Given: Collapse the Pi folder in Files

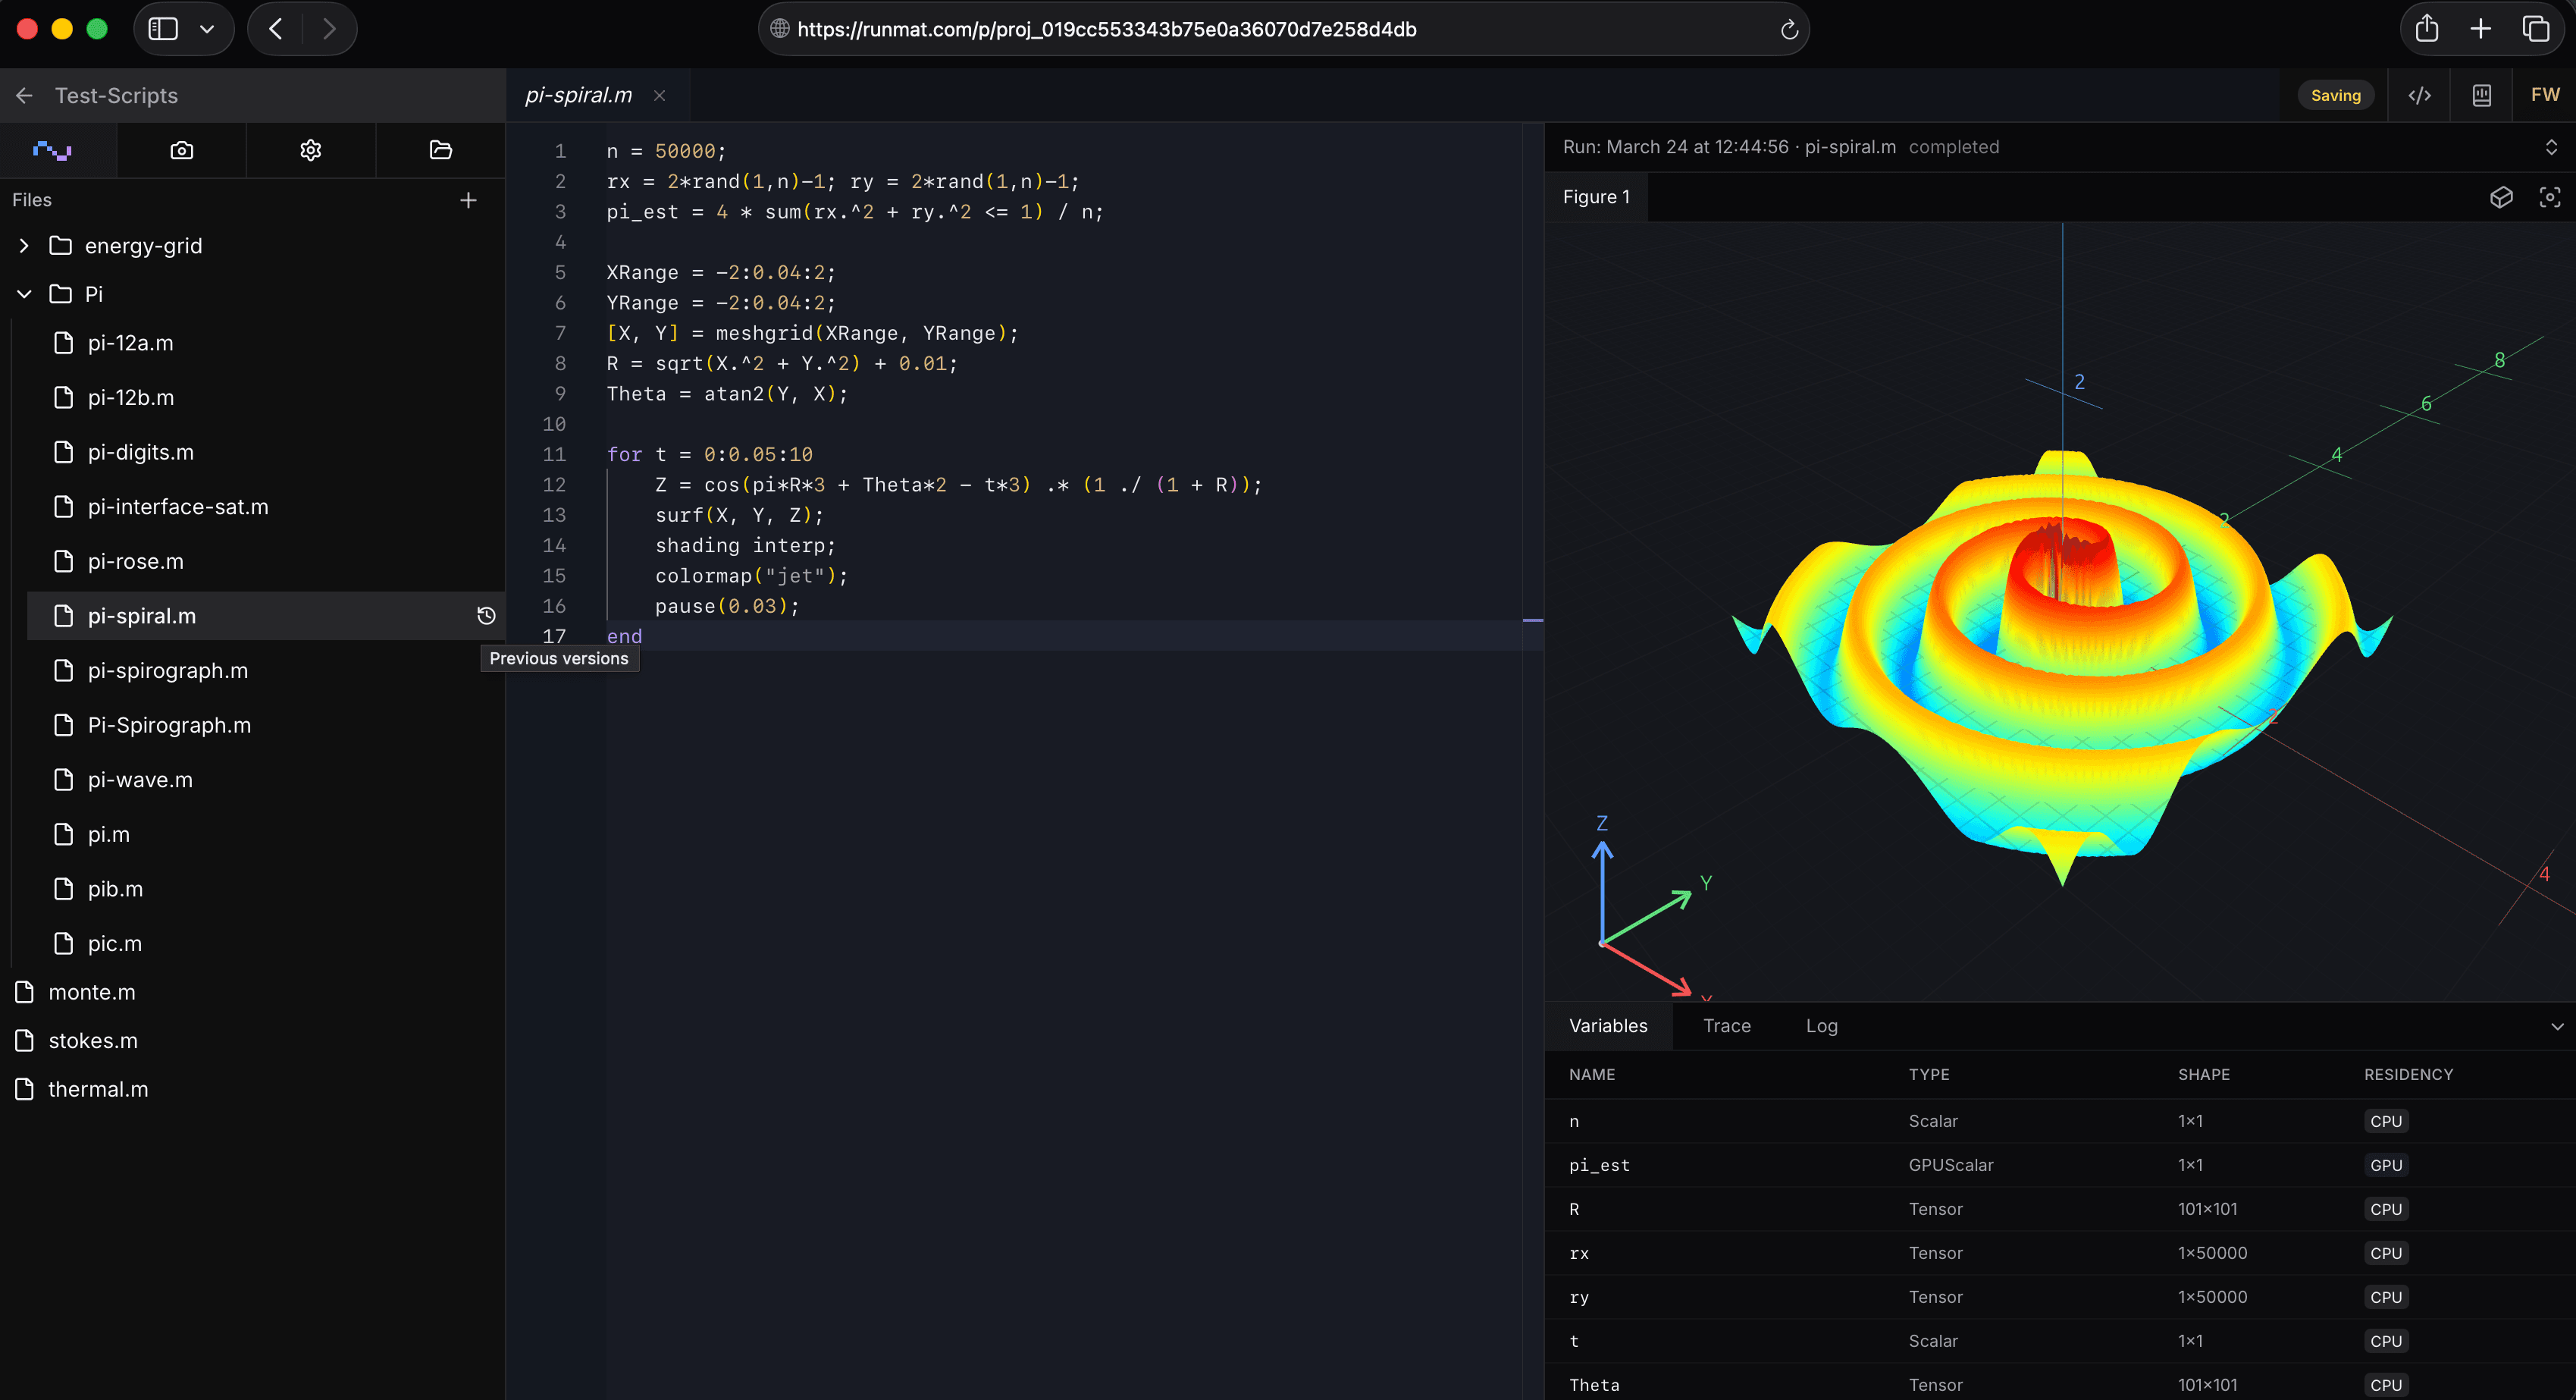Looking at the screenshot, I should pos(23,293).
